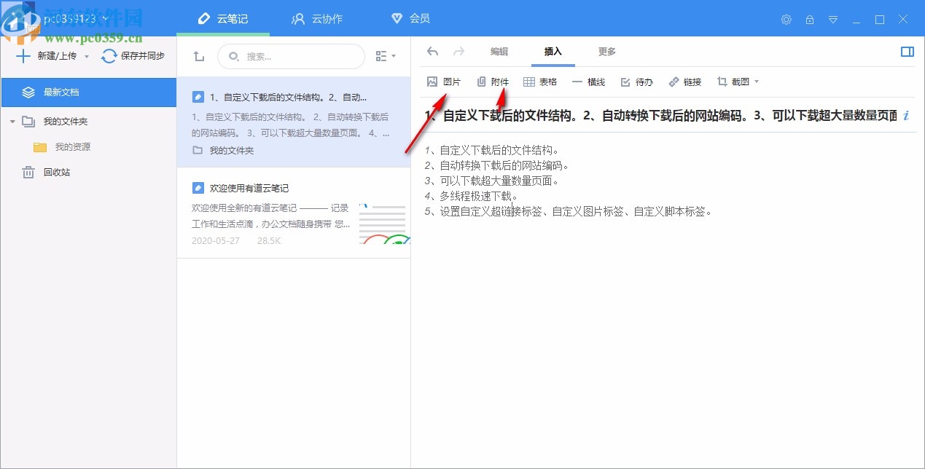Screen dimensions: 925x469
Task: Open the list view mode dropdown
Action: click(x=386, y=56)
